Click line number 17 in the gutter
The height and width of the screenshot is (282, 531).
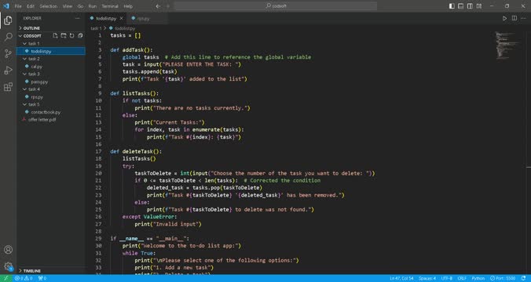(x=98, y=151)
